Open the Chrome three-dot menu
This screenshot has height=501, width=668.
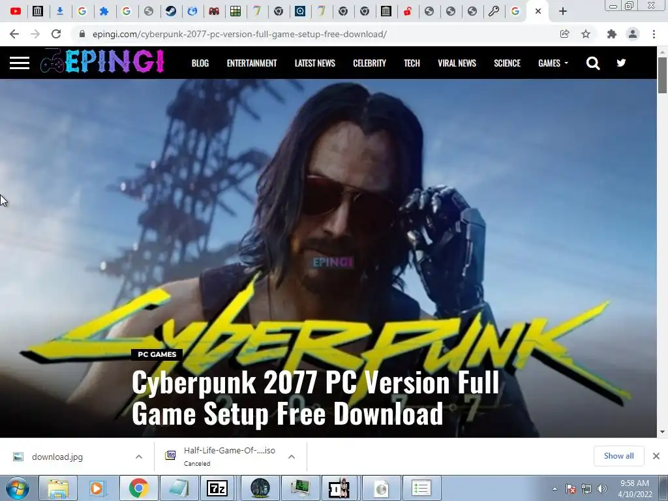pos(654,34)
